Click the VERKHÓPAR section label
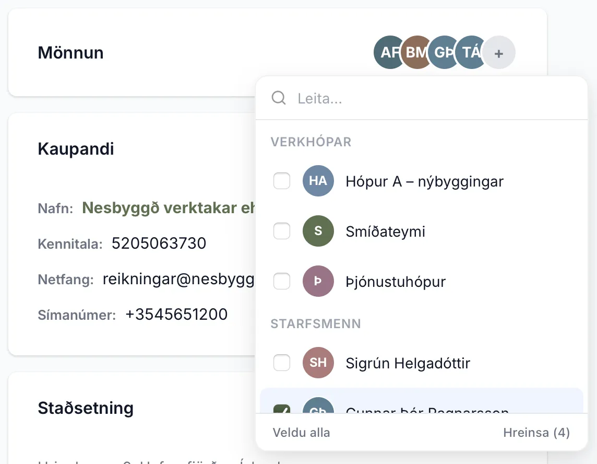 (311, 142)
